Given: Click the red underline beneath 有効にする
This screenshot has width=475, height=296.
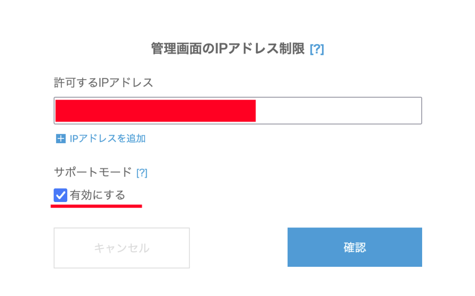Looking at the screenshot, I should [96, 206].
